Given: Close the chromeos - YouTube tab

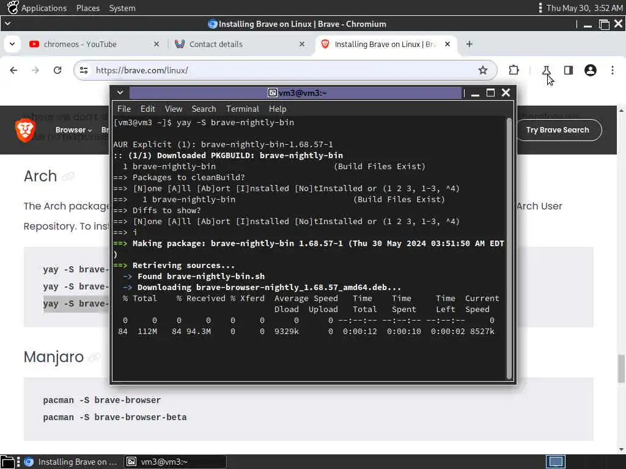Looking at the screenshot, I should click(156, 44).
